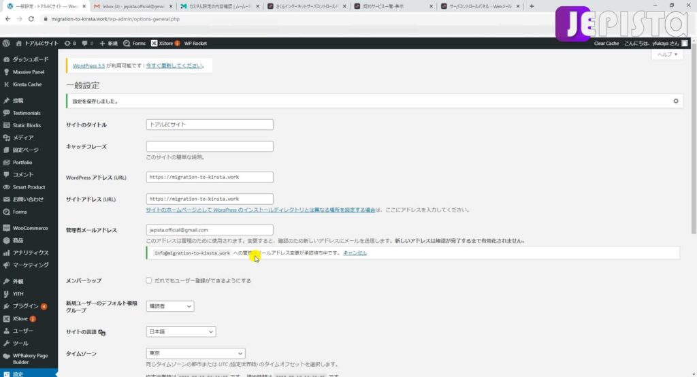Click the tagline input field
697x377 pixels.
210,146
